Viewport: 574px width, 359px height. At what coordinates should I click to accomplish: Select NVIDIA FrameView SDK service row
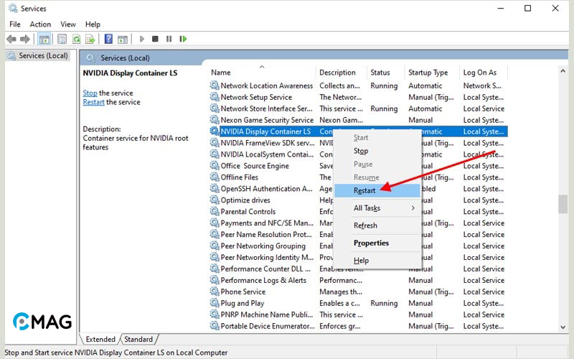click(358, 143)
